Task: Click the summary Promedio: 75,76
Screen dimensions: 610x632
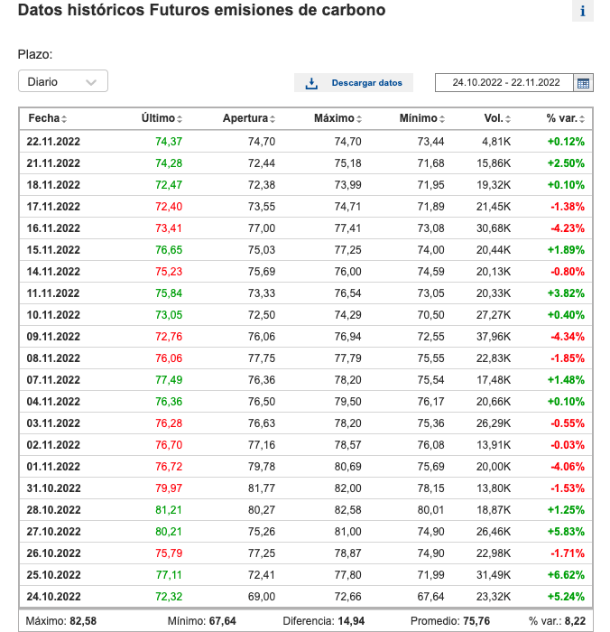Action: (x=450, y=621)
